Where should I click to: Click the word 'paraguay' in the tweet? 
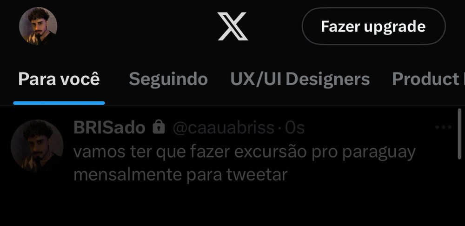coord(379,153)
